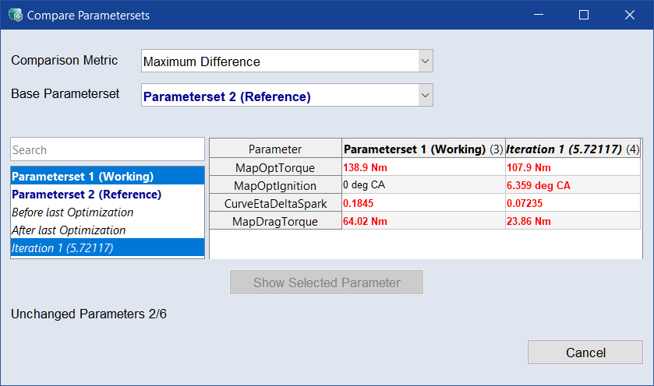Click the Parameter column header
The width and height of the screenshot is (654, 386).
tap(275, 149)
